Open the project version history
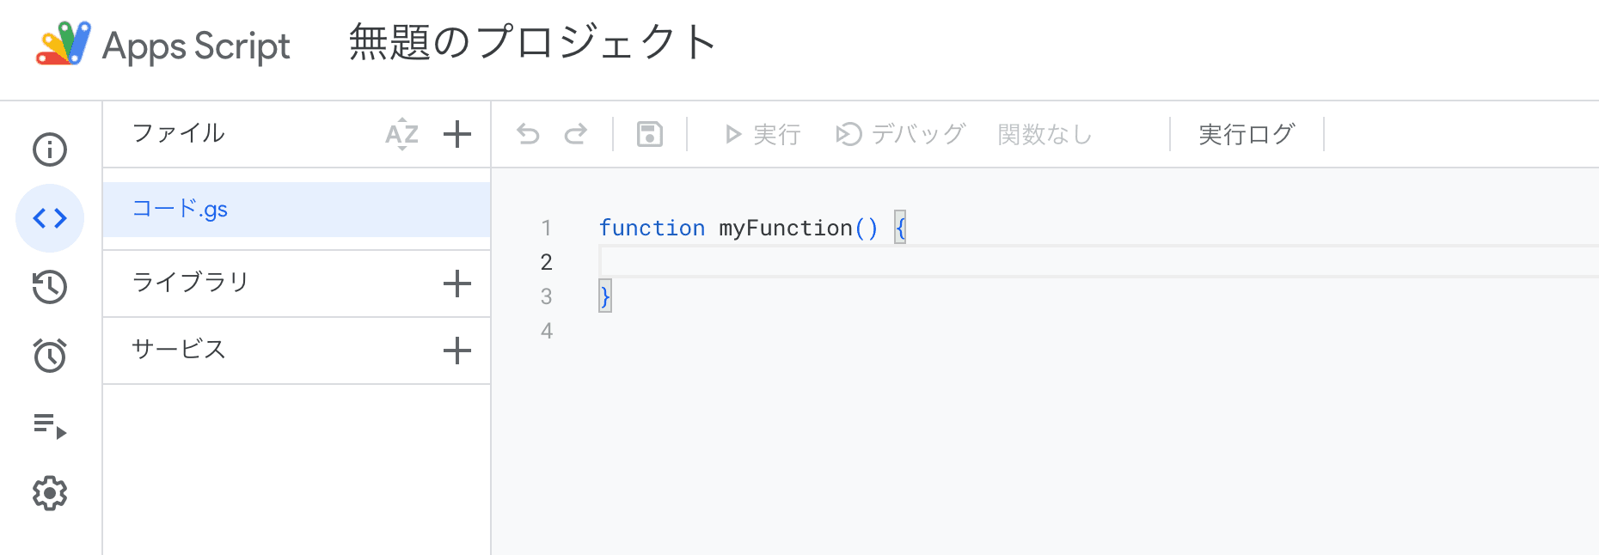This screenshot has width=1599, height=555. click(50, 287)
